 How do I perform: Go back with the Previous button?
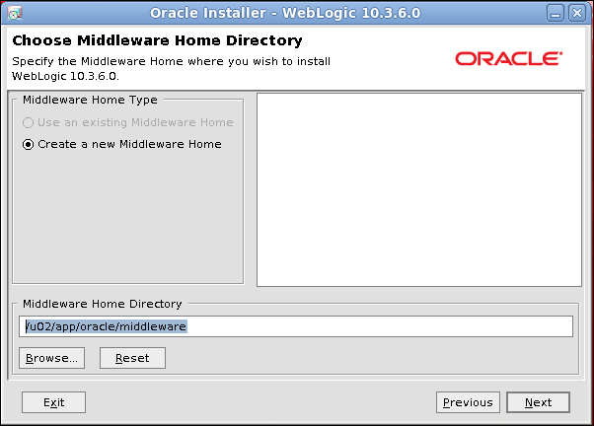pos(468,402)
